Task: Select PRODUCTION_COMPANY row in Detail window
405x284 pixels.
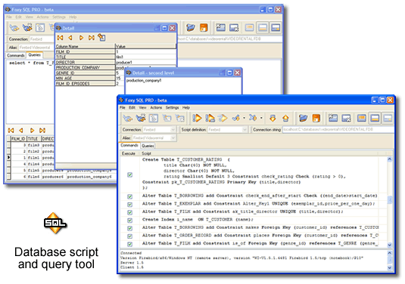Action: [86, 68]
